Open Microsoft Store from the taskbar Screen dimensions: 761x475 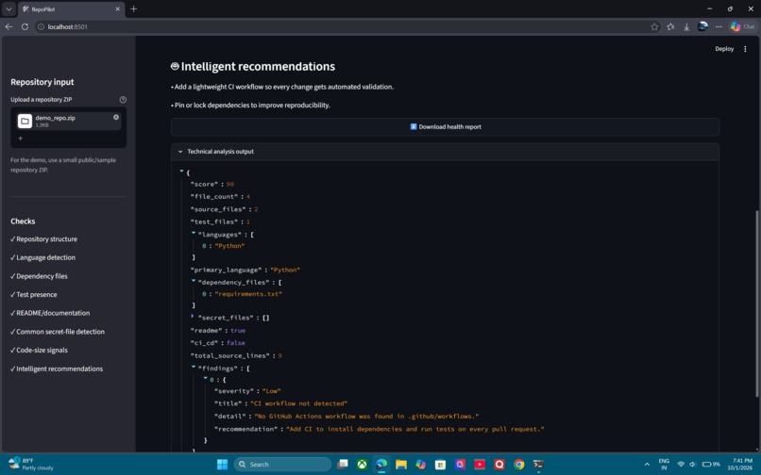(440, 465)
